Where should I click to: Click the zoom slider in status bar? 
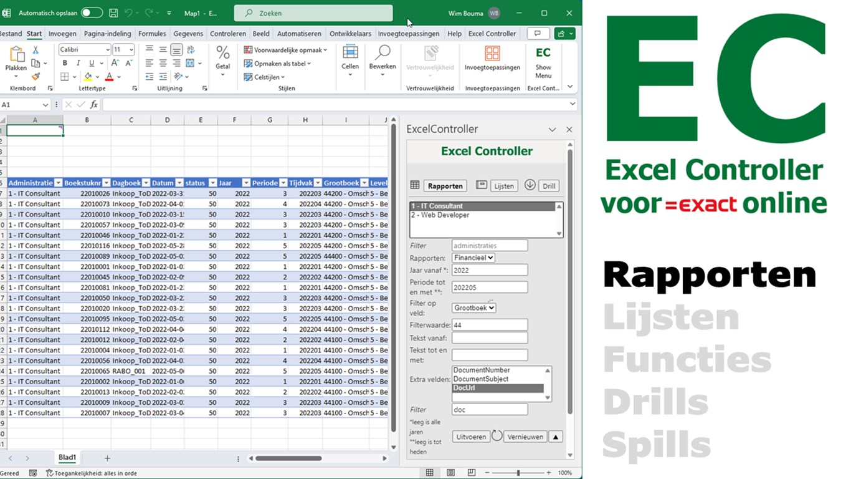pos(518,473)
